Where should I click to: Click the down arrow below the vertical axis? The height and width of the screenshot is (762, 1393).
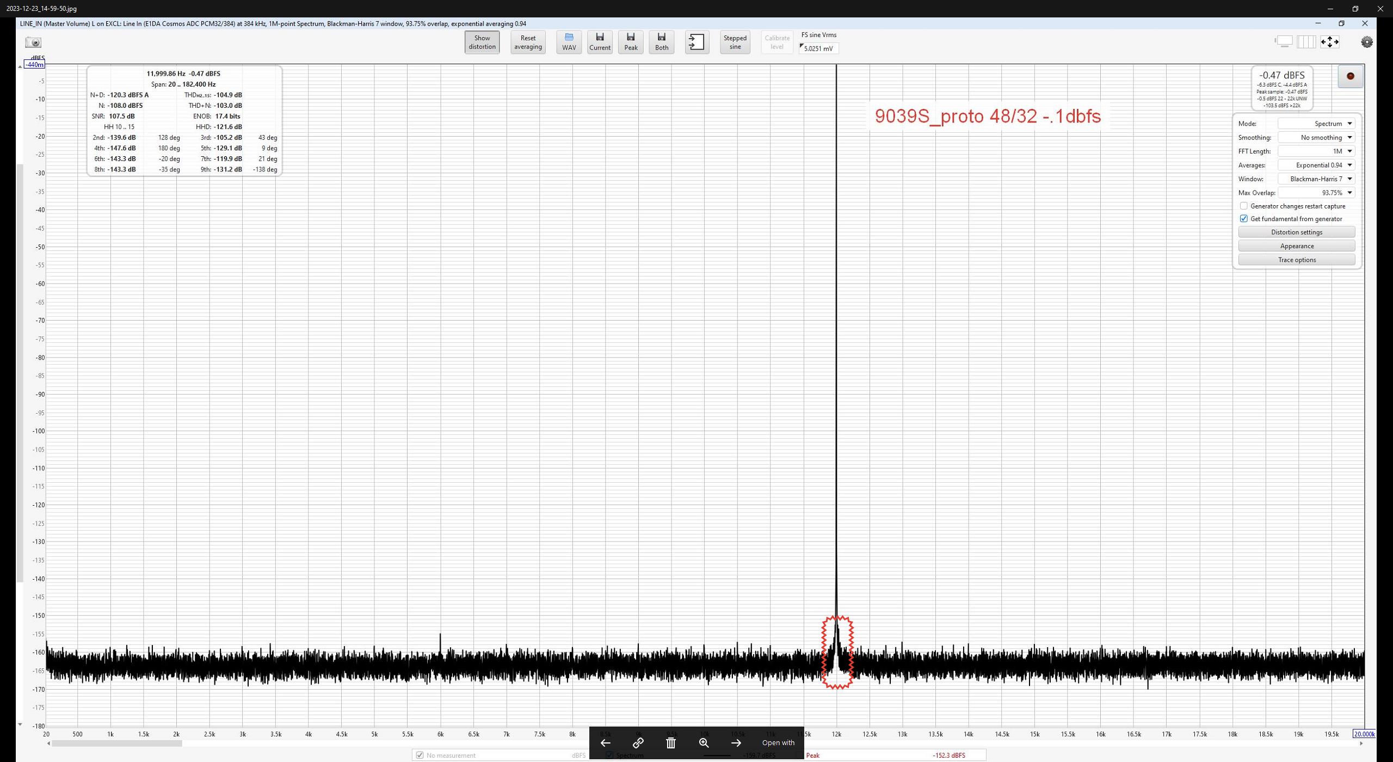point(20,724)
